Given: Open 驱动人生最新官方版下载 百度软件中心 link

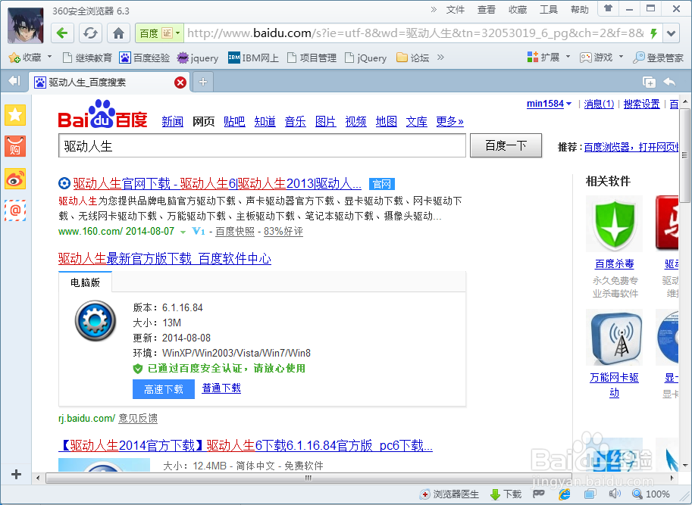Looking at the screenshot, I should coord(164,259).
